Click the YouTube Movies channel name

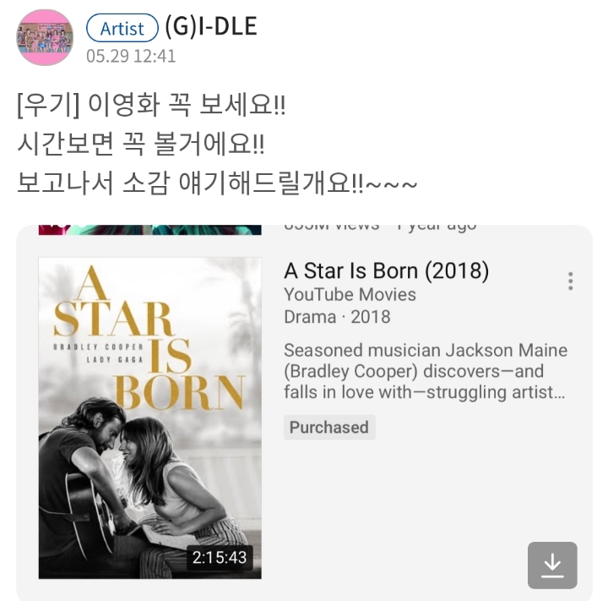pos(350,295)
